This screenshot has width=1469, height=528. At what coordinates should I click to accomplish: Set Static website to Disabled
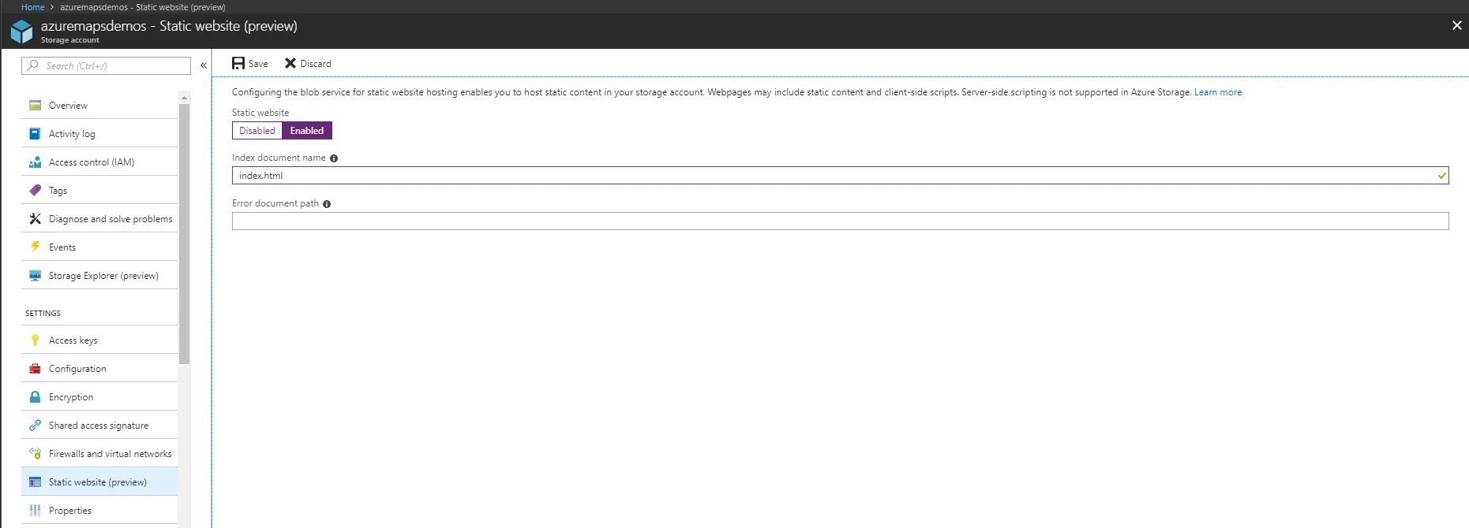click(257, 131)
